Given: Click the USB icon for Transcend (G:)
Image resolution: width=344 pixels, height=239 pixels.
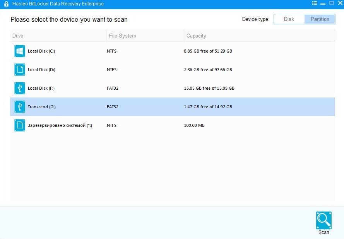Looking at the screenshot, I should 20,107.
